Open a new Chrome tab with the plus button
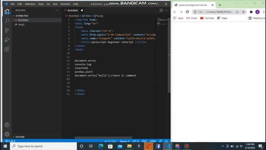 (220, 5)
